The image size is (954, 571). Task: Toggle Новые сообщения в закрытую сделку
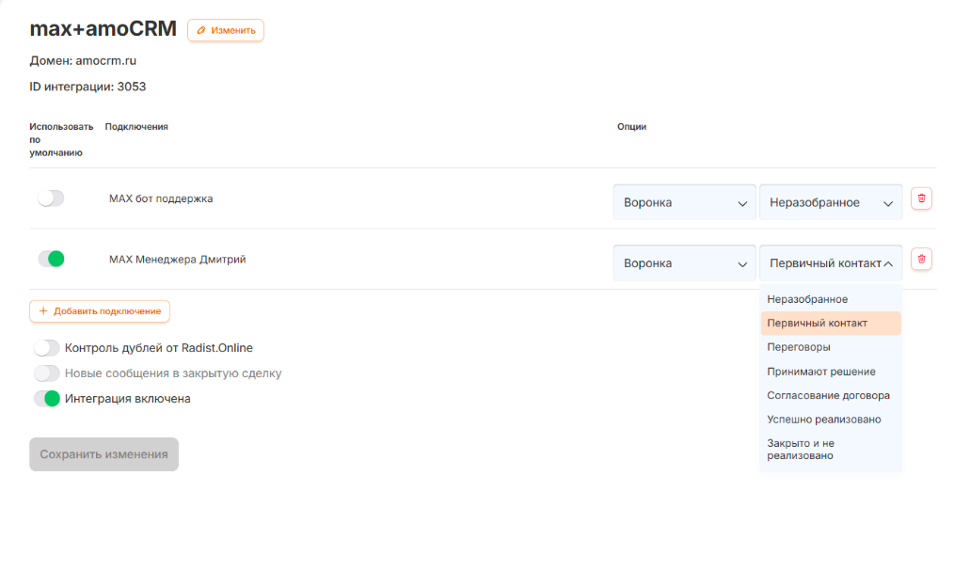coord(46,373)
